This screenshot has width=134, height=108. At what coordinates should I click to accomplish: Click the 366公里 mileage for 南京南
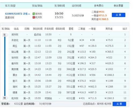point(71,69)
